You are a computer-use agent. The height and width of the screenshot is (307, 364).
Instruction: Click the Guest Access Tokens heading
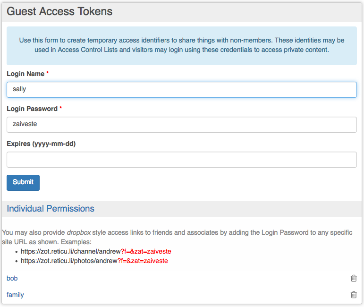(x=59, y=11)
